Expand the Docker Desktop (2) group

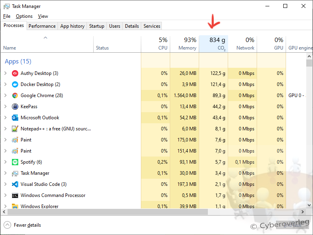coord(6,84)
